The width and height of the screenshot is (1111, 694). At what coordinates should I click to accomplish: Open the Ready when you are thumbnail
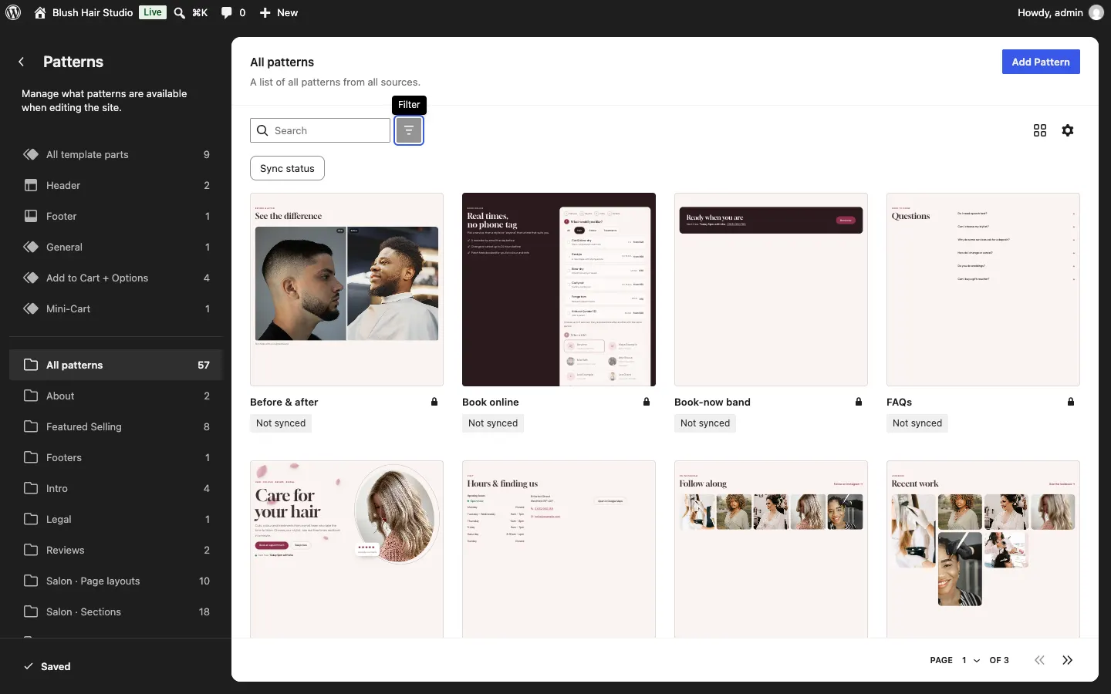pos(771,289)
